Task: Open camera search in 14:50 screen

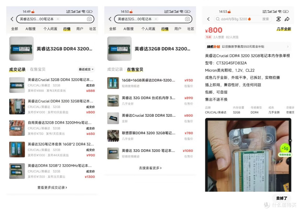Action: click(187, 19)
